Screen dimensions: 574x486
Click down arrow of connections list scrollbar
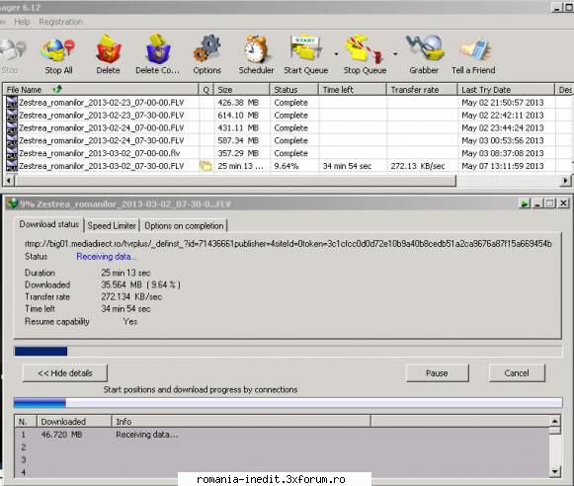[555, 472]
